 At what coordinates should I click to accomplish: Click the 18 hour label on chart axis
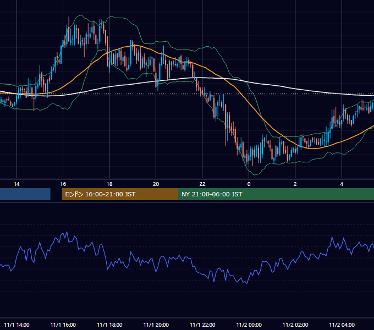coord(109,184)
